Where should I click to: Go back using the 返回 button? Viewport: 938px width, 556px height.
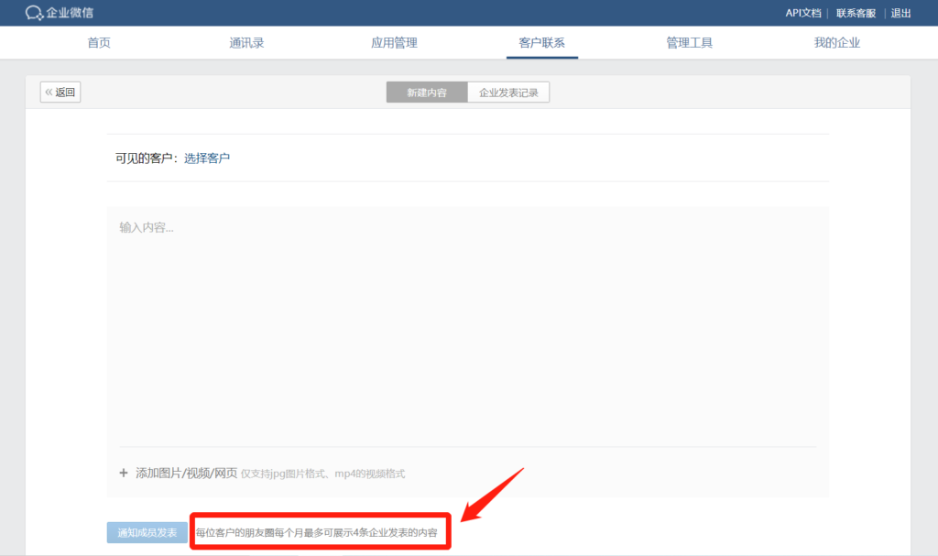tap(60, 93)
